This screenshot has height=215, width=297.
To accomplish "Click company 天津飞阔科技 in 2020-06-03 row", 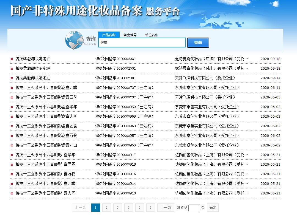I will click(x=205, y=97).
